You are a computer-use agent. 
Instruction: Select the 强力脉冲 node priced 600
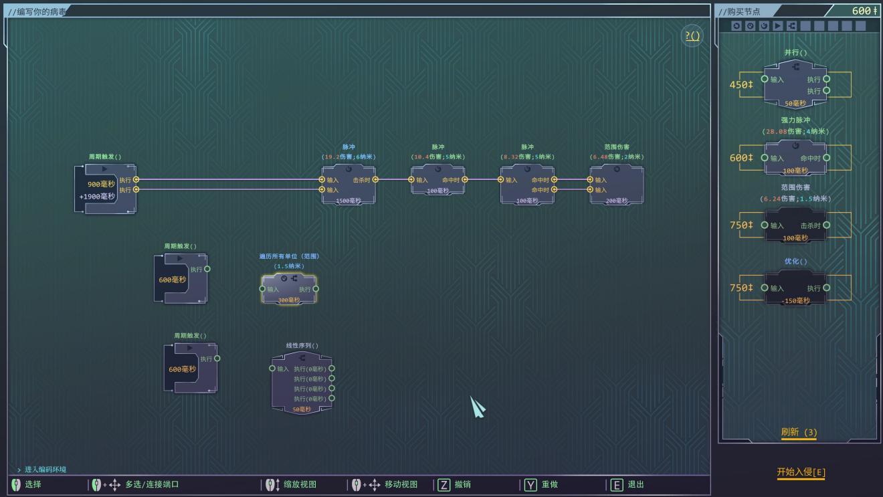click(795, 159)
